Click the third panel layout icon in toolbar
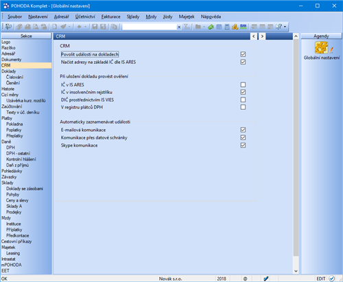Screen dimensions: 343x282 270,27
